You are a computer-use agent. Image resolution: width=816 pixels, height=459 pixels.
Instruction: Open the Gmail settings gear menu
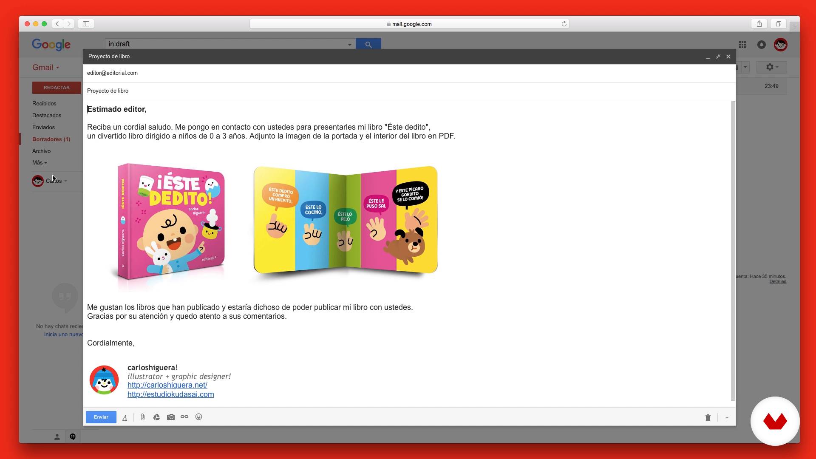[772, 67]
